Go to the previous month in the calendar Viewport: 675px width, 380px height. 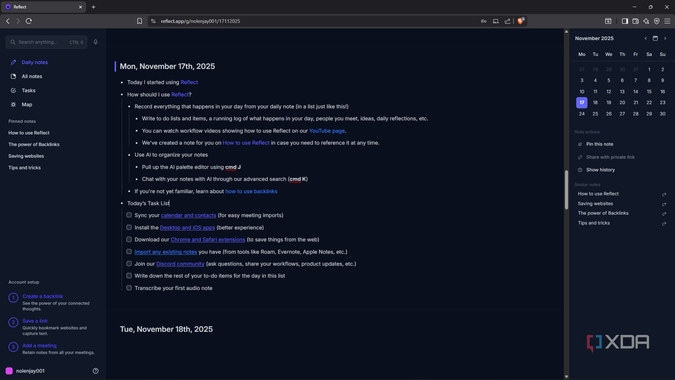tap(645, 38)
